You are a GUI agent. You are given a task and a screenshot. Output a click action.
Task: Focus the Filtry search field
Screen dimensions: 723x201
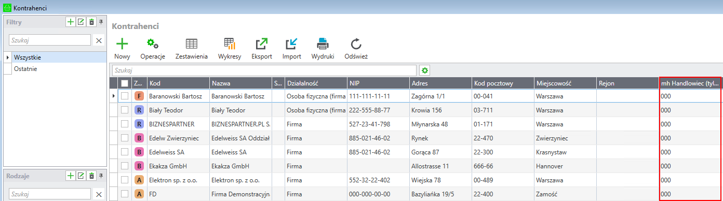pos(50,40)
